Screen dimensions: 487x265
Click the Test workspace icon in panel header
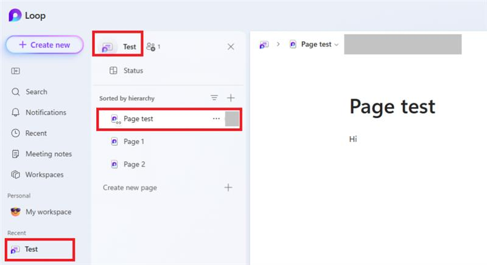[x=107, y=47]
